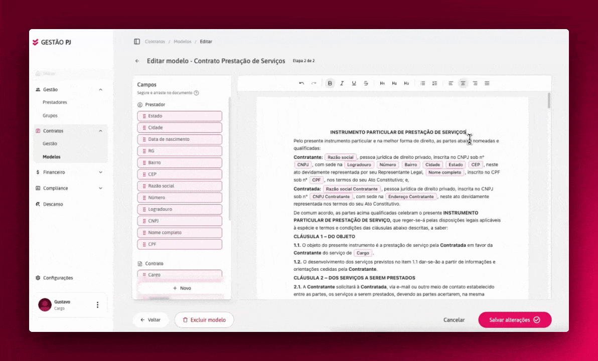
Task: Go back using the title arrow
Action: point(137,61)
